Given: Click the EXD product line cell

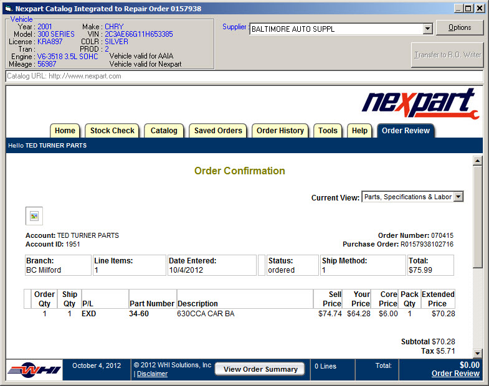Looking at the screenshot, I should [x=88, y=314].
